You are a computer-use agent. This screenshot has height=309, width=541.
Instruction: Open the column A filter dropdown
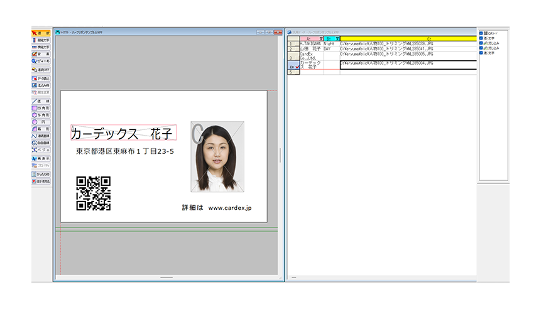click(320, 39)
